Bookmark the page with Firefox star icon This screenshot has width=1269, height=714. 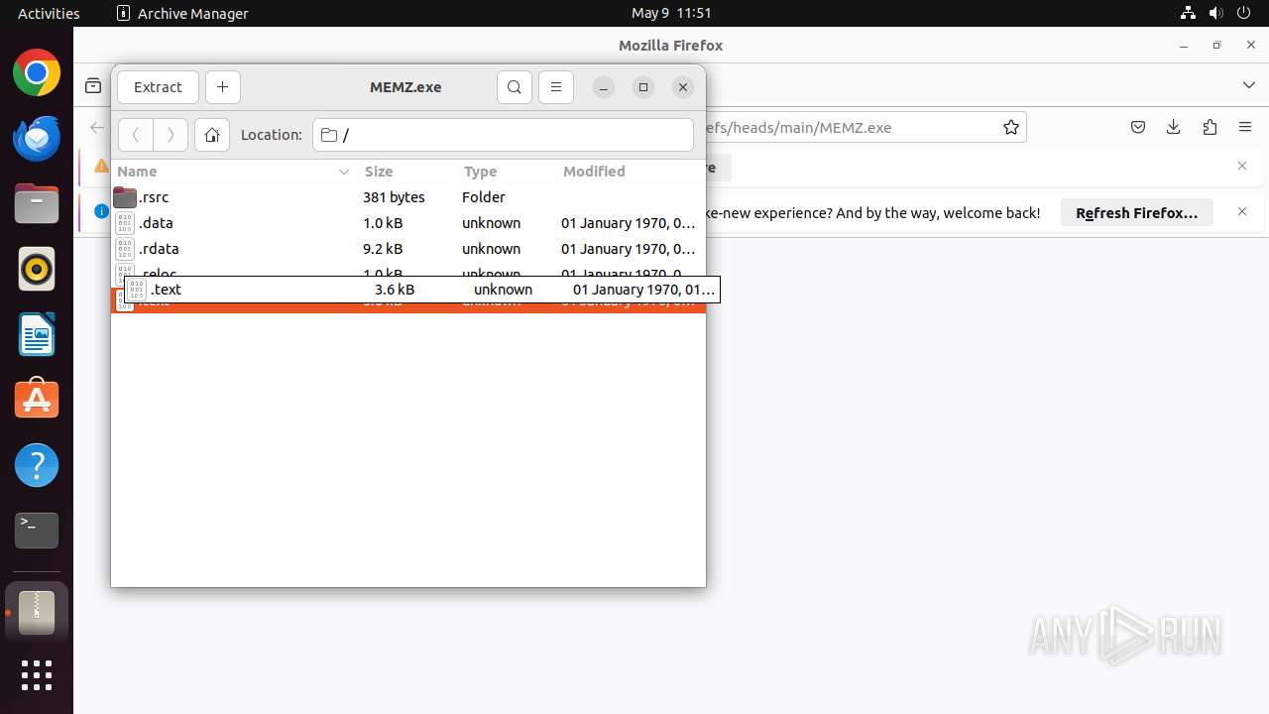click(1011, 127)
